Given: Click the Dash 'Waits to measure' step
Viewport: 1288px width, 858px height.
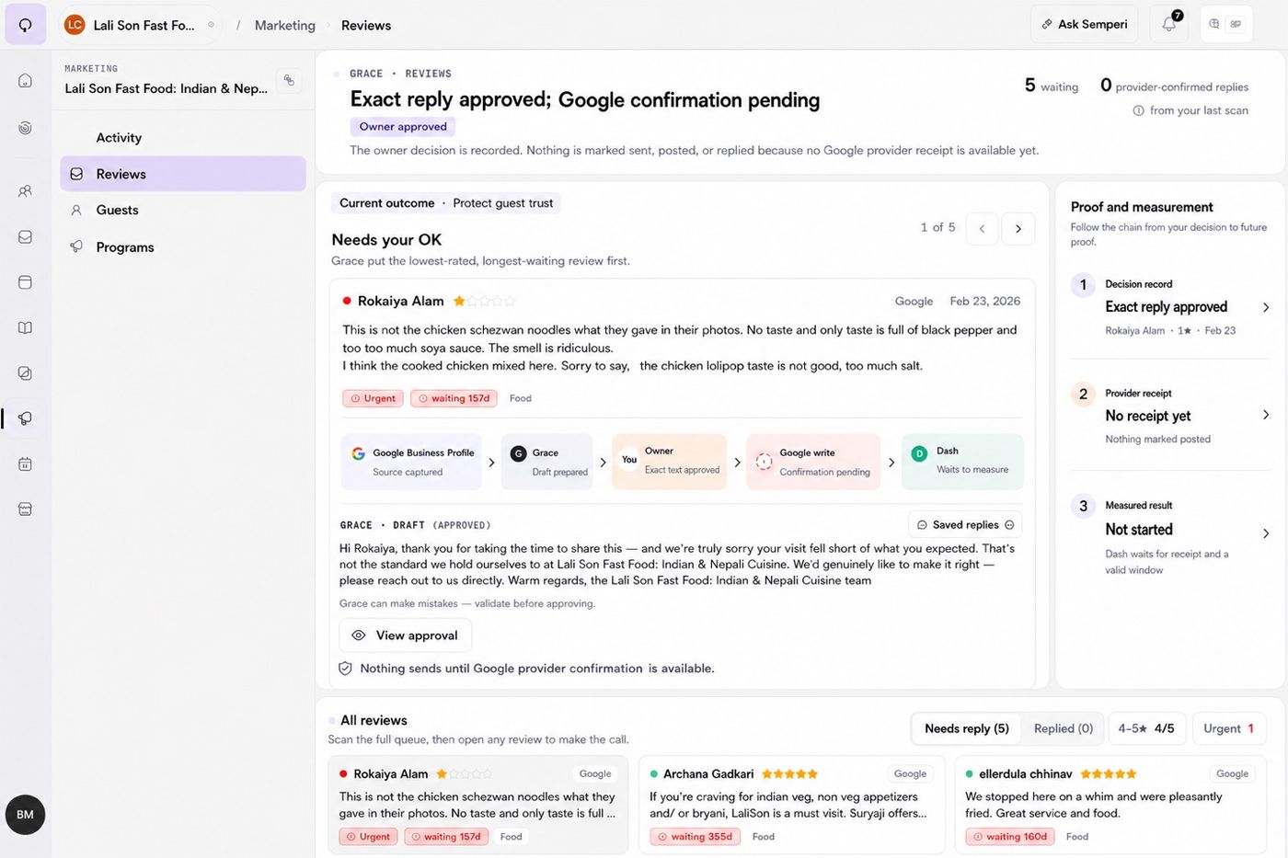Looking at the screenshot, I should point(962,462).
